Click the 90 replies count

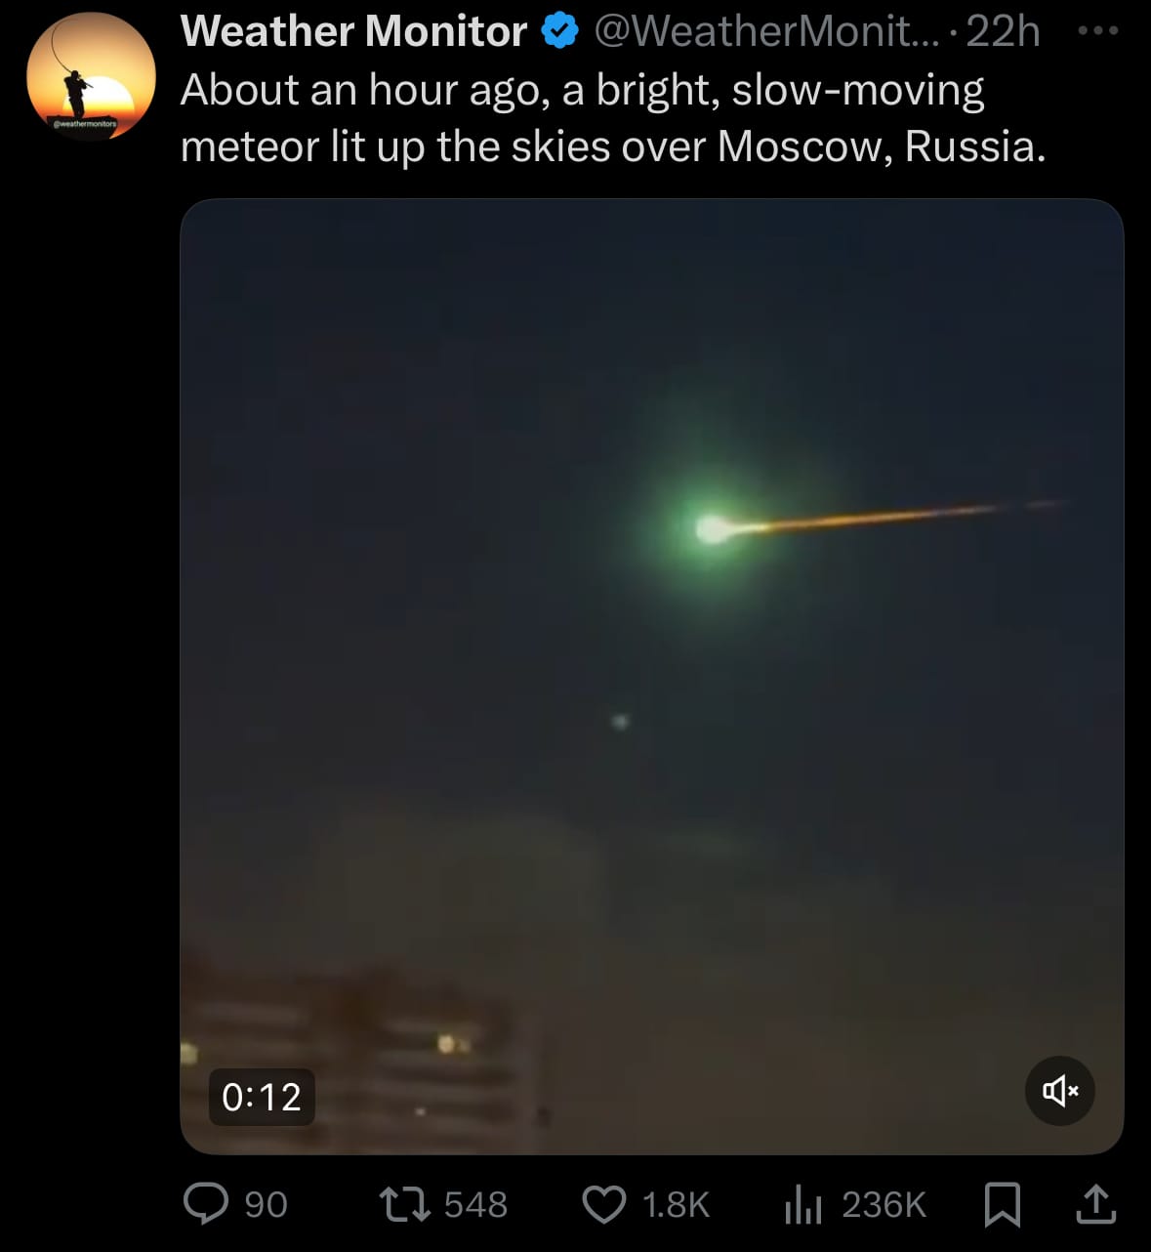pyautogui.click(x=266, y=1204)
